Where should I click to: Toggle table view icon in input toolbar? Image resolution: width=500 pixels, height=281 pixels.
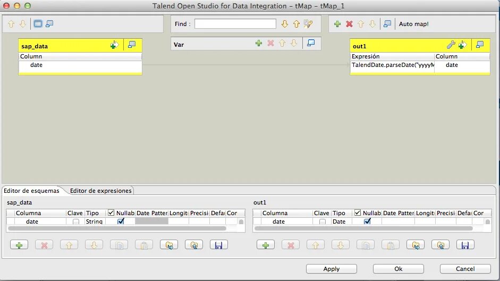38,23
